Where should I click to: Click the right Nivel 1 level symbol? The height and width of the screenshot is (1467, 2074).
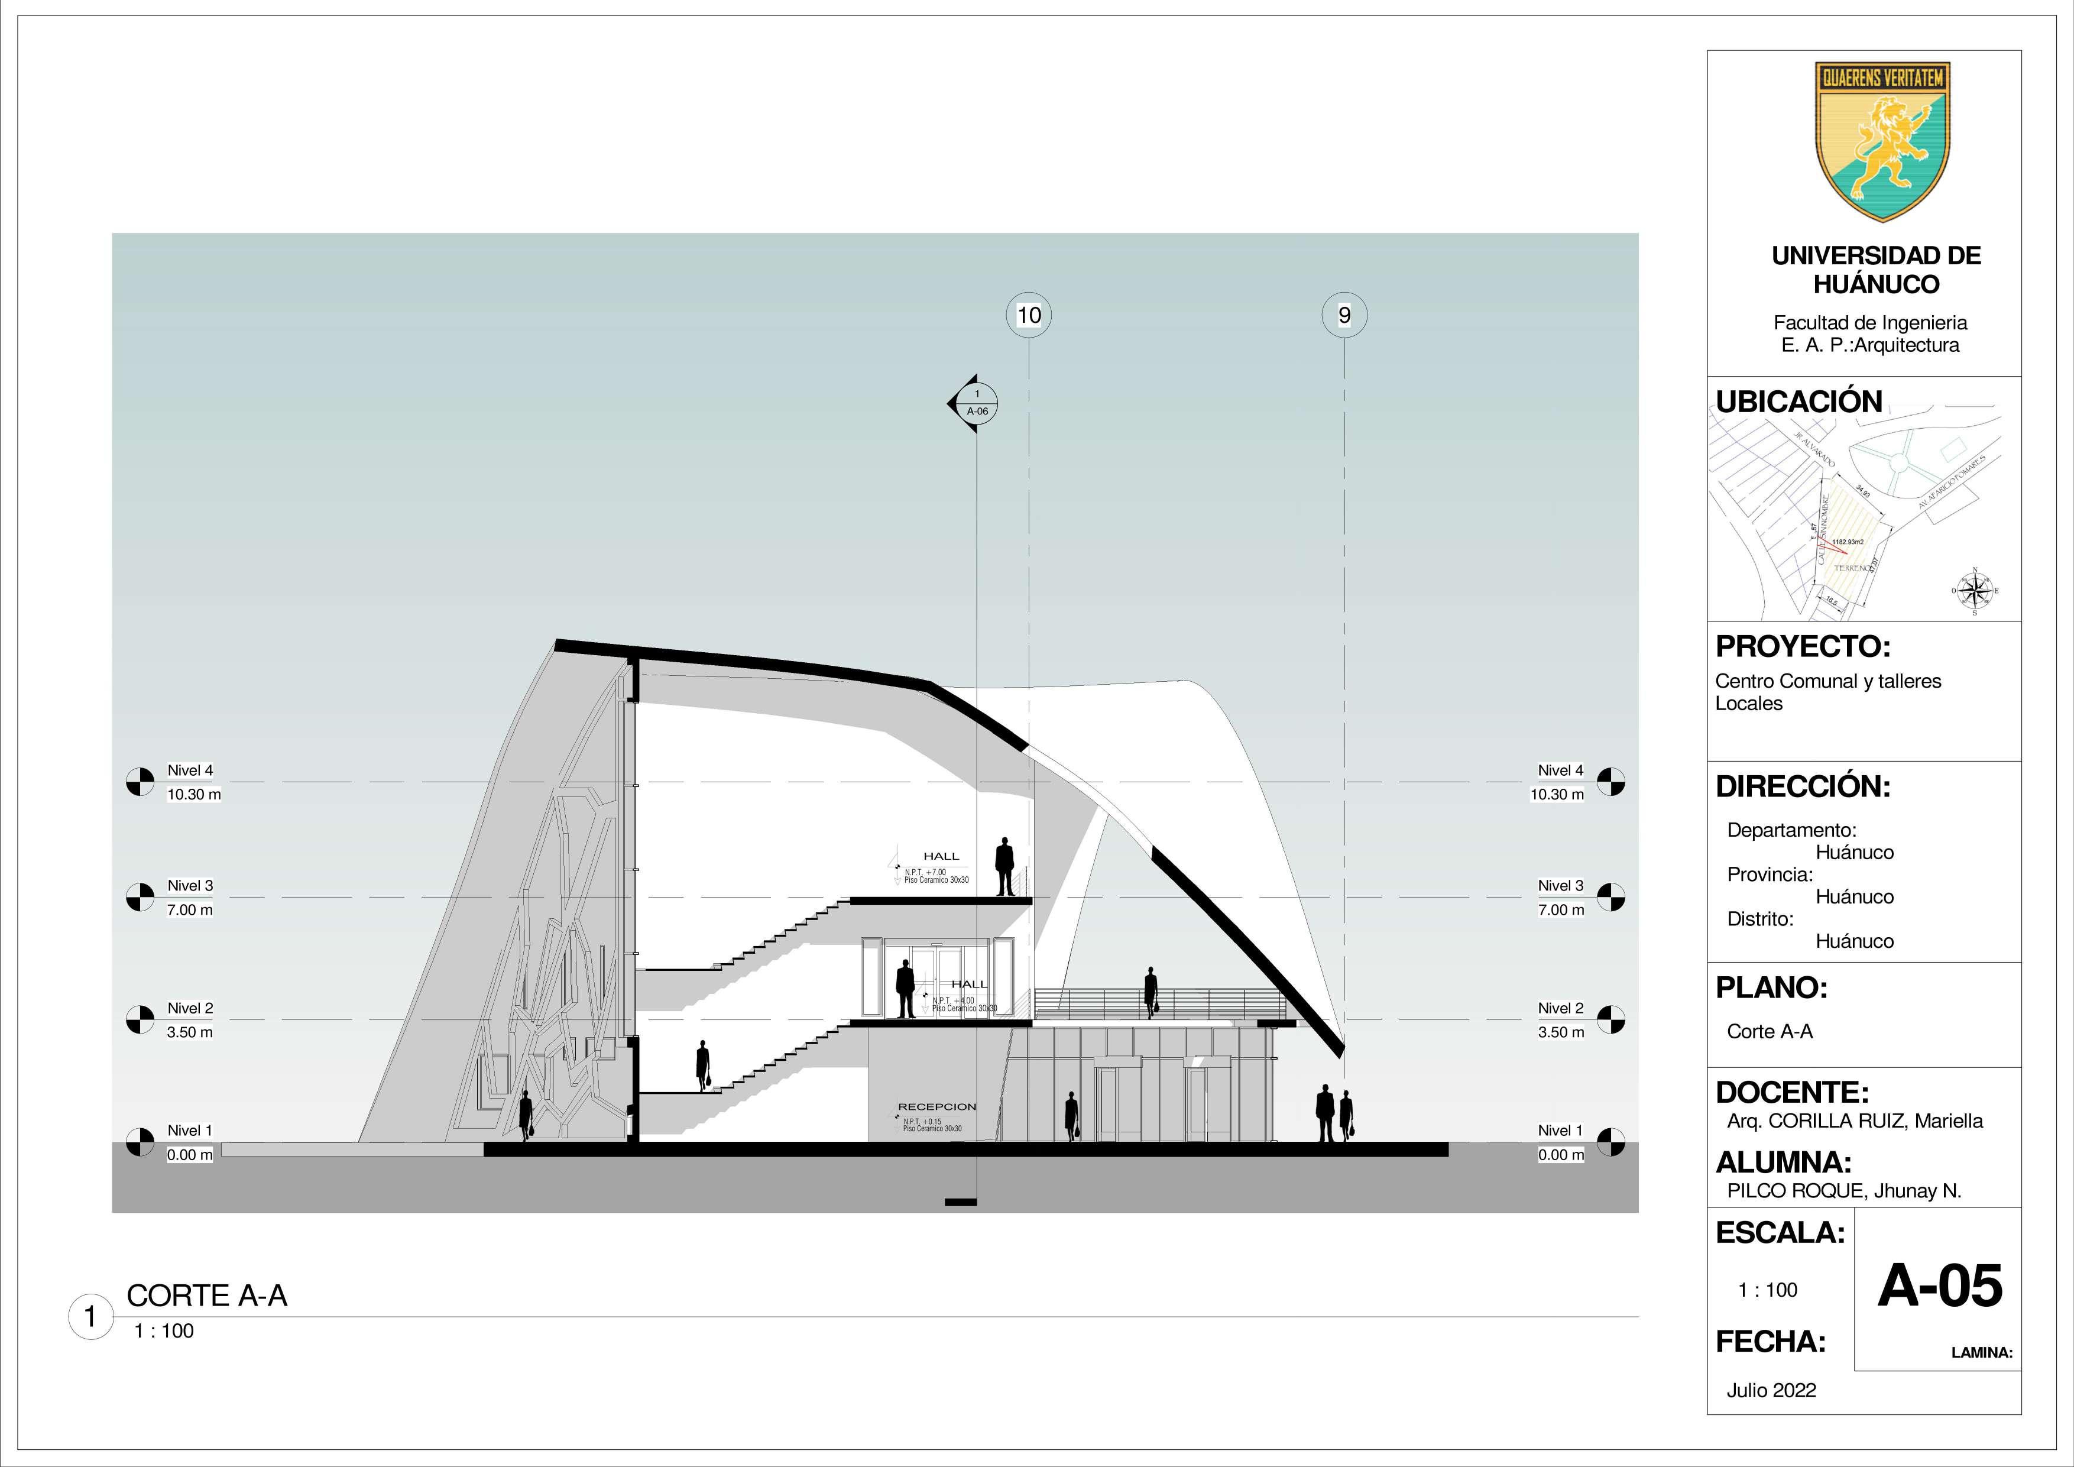click(x=1610, y=1142)
